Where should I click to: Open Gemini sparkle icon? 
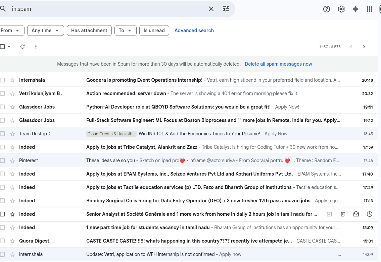[355, 9]
